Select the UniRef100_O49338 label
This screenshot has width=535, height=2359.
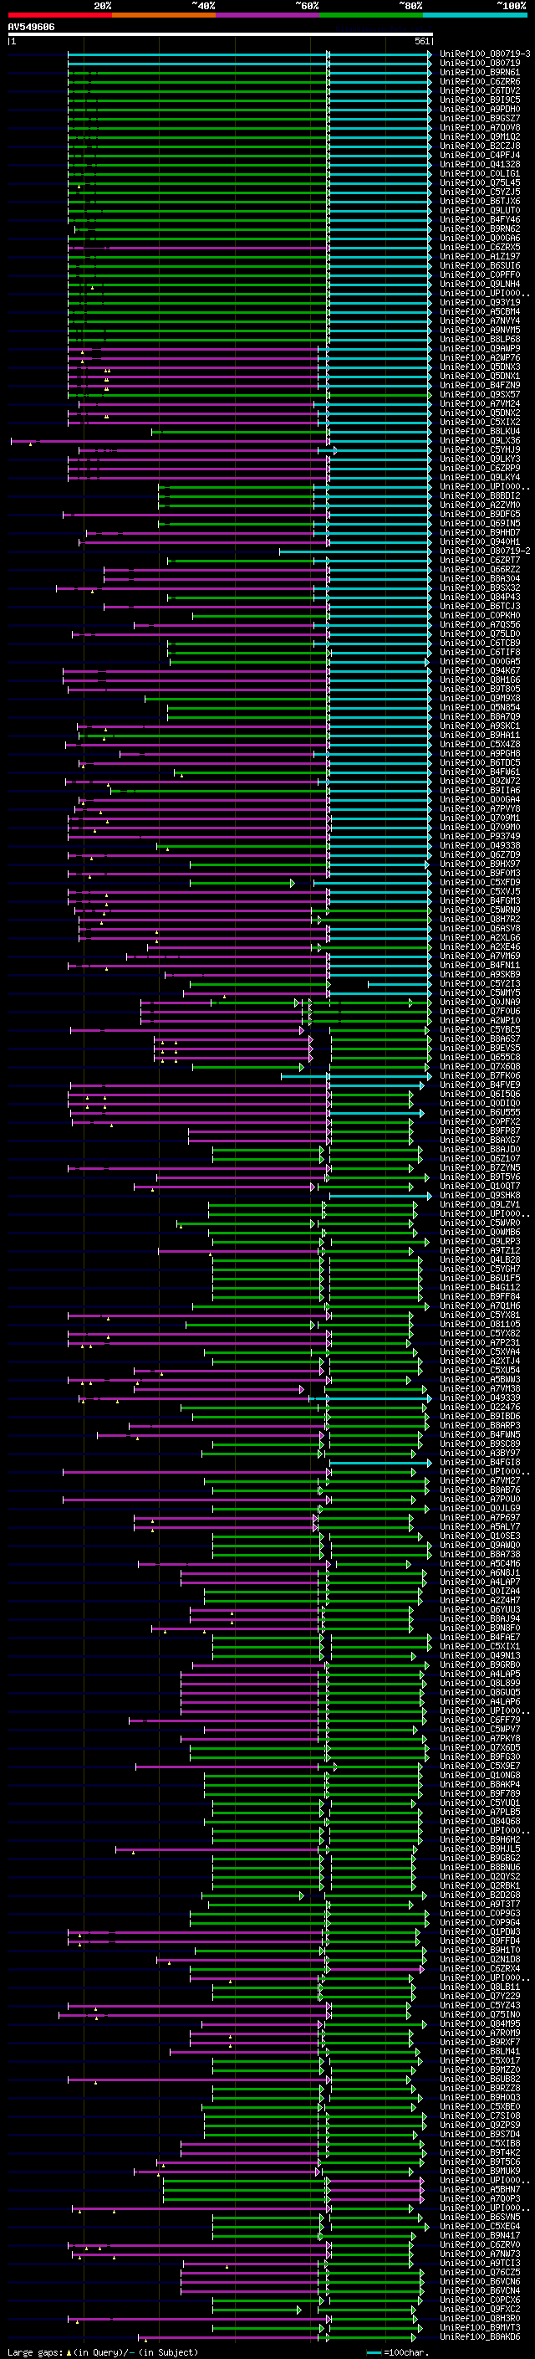(480, 845)
